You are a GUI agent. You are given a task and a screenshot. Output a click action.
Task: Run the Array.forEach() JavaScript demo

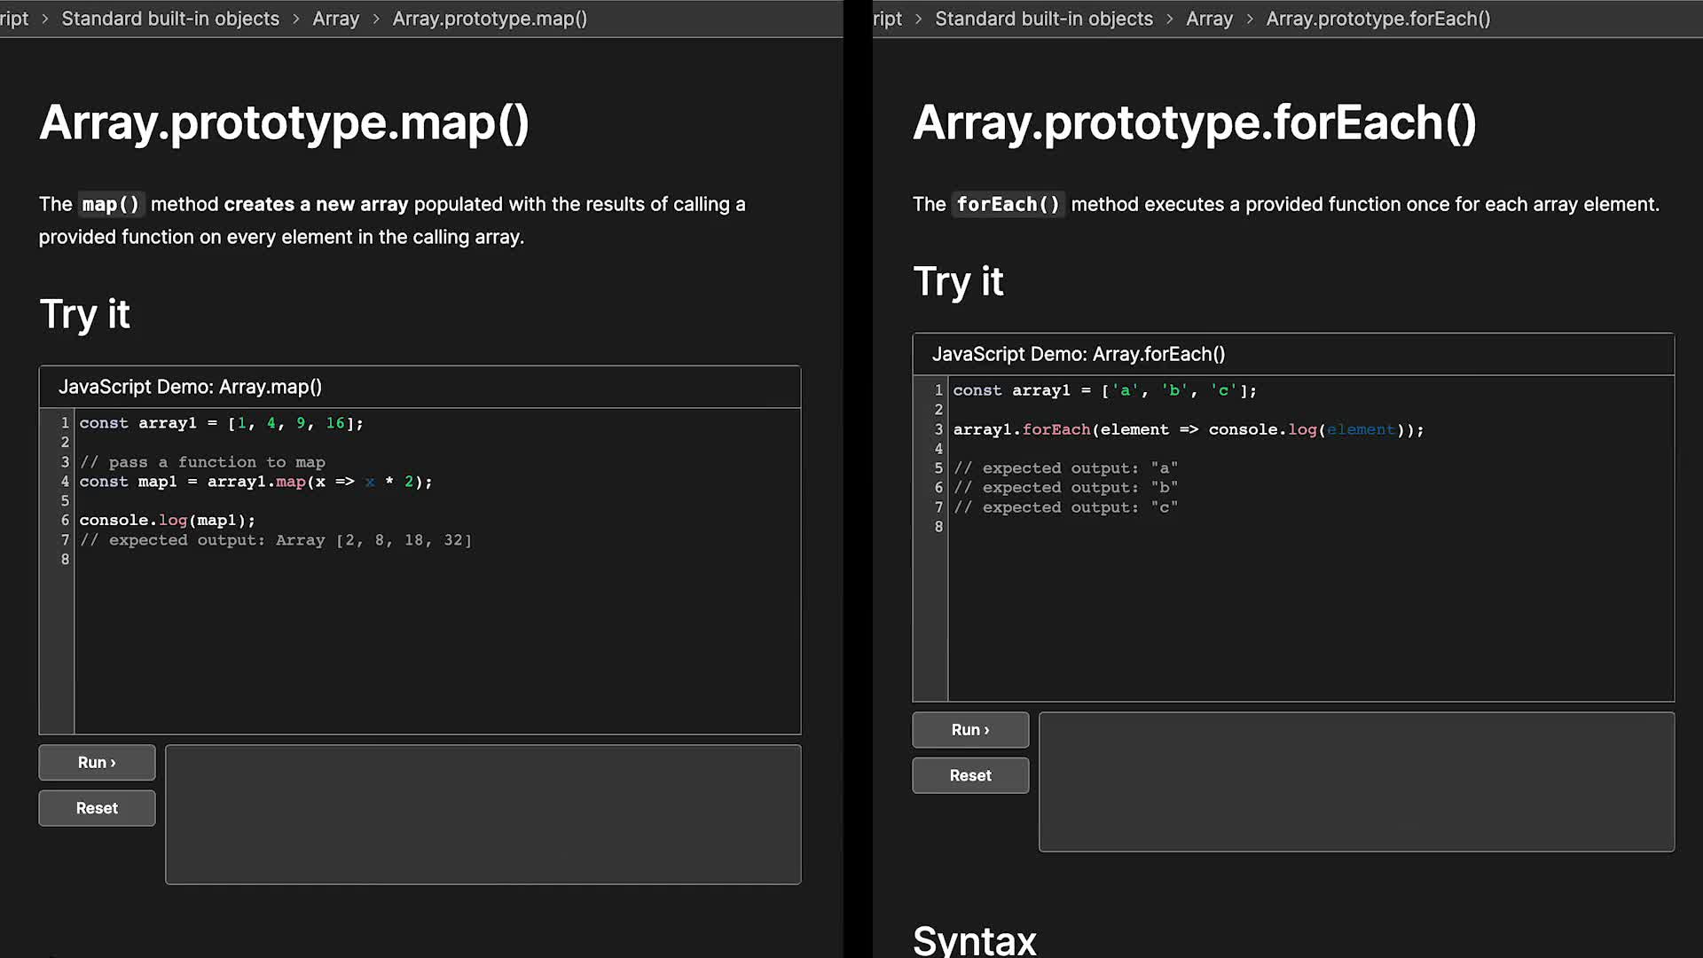click(x=969, y=729)
